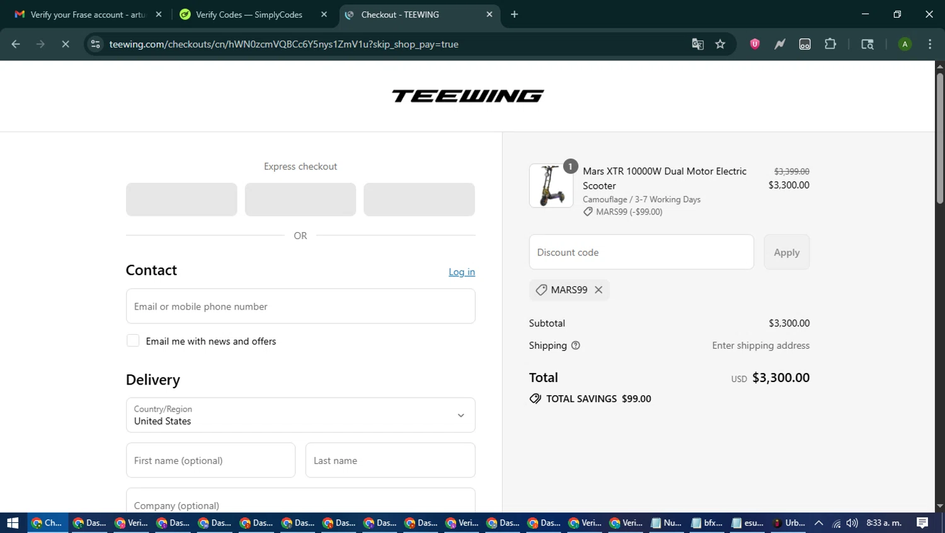Click the Subtotal label
Screen dimensions: 945x533
(547, 323)
